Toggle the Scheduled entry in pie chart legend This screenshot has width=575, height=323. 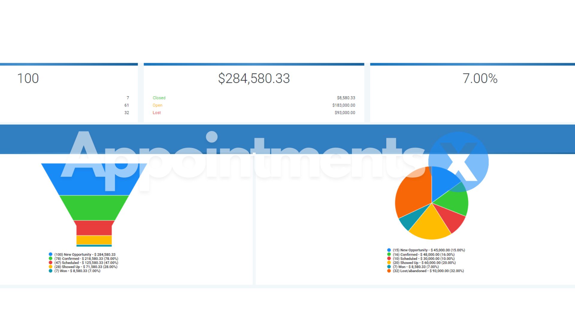389,258
